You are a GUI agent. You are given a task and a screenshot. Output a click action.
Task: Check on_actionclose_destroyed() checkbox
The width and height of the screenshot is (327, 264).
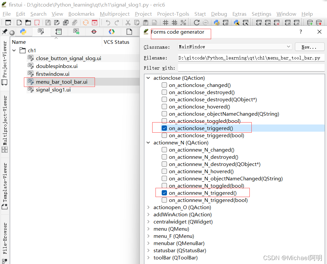(164, 92)
